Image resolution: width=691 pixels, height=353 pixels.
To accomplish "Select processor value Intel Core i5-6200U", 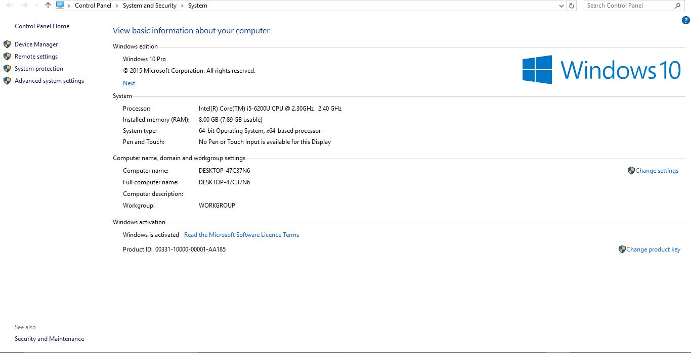I will pyautogui.click(x=270, y=109).
